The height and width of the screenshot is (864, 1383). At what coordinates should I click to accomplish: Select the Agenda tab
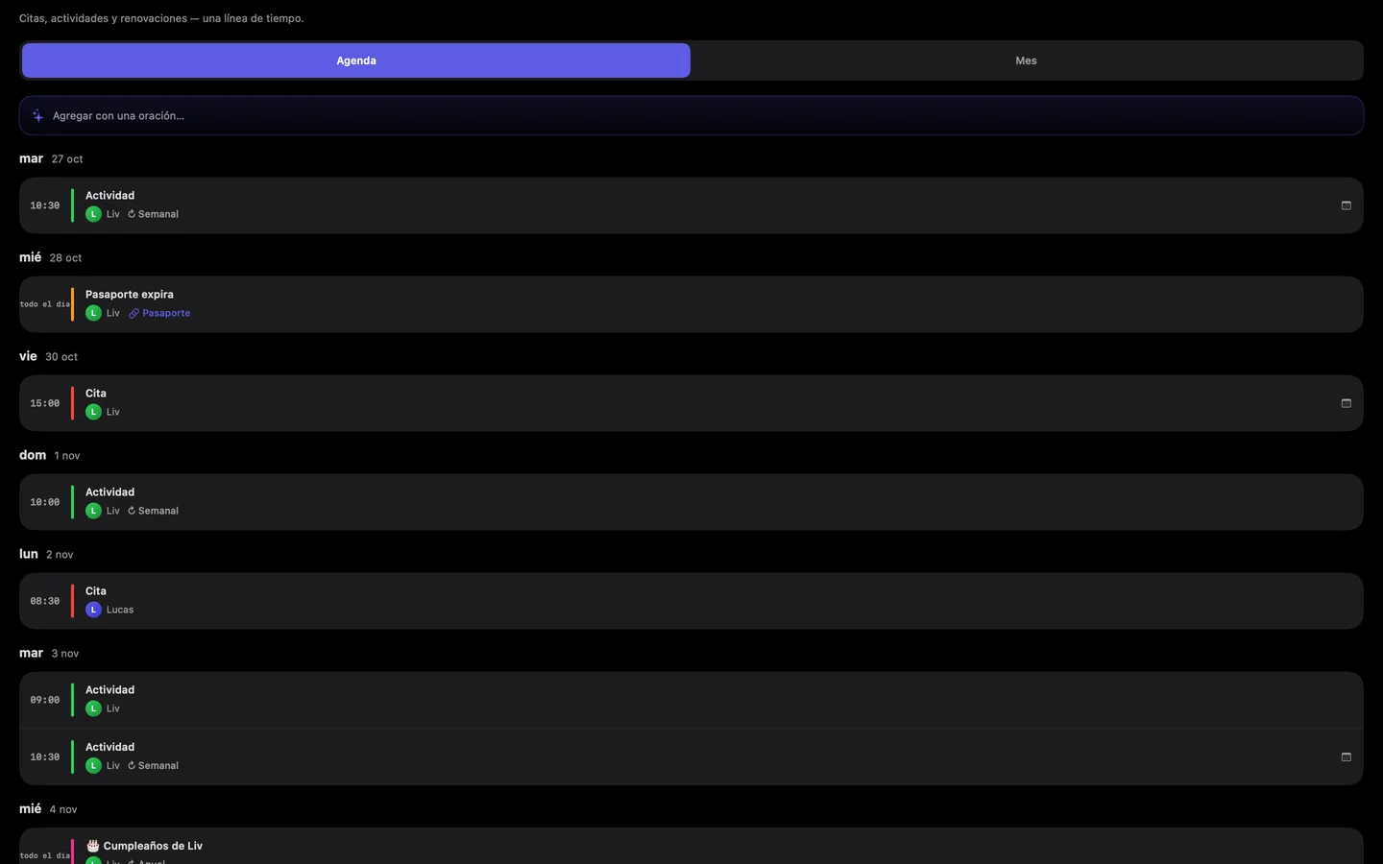point(356,60)
